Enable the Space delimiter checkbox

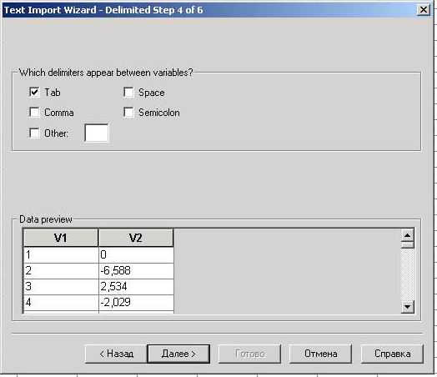(x=128, y=92)
